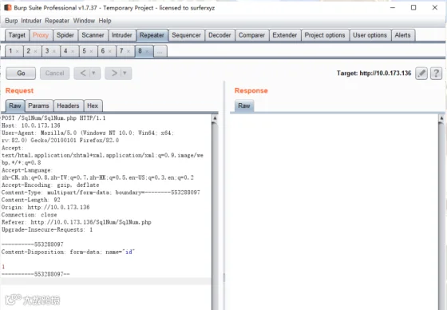
Task: Switch to the Decoder tab
Action: 220,35
